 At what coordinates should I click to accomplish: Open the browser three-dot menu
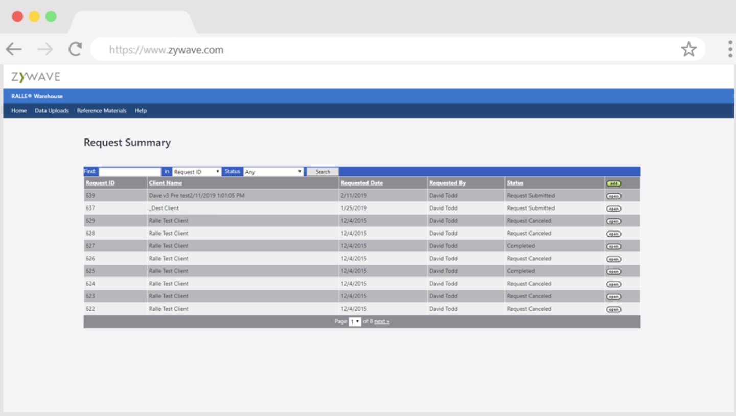click(730, 49)
